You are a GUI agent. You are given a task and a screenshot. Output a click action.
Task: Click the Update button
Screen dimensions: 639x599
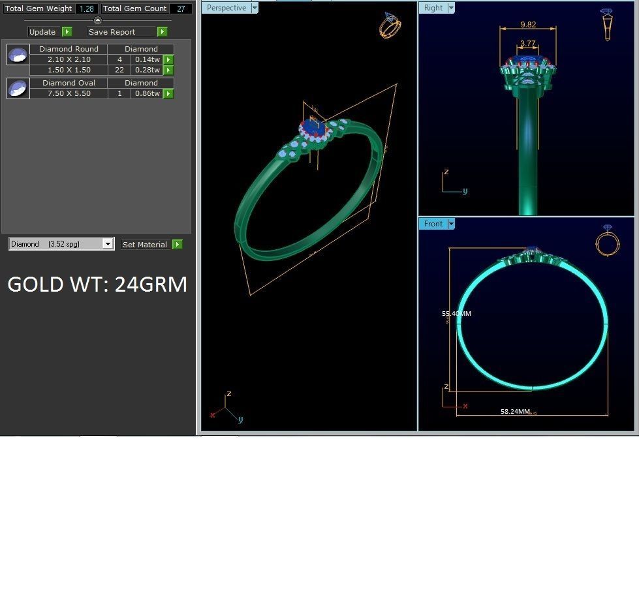(45, 32)
